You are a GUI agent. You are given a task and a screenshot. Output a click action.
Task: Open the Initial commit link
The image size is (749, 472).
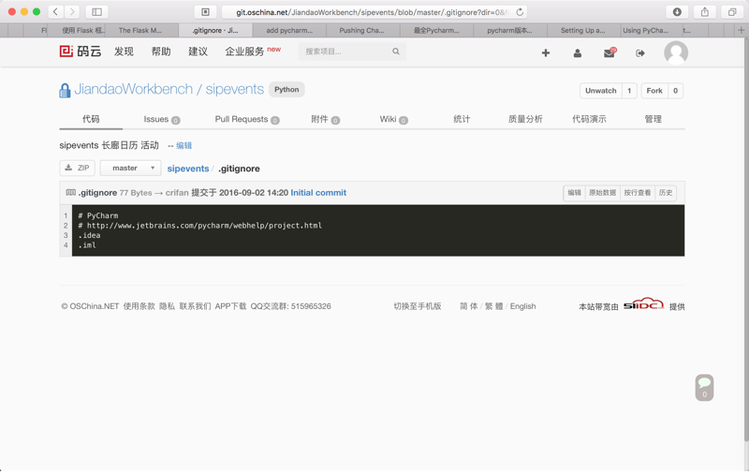click(x=318, y=193)
